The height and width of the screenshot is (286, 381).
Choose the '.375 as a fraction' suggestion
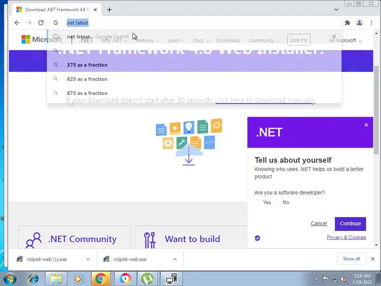coord(194,65)
